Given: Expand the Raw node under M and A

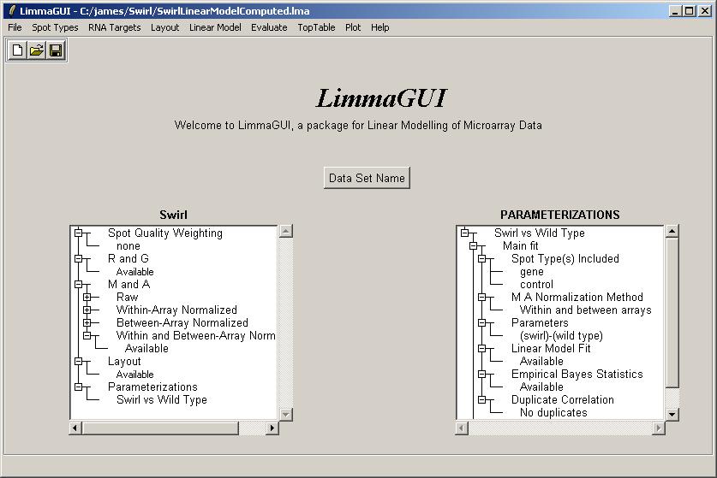Looking at the screenshot, I should (87, 298).
